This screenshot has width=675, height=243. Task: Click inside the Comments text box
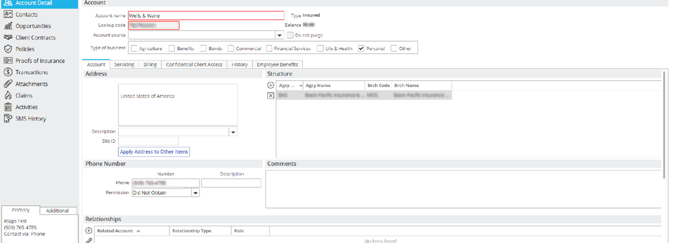coord(463,189)
